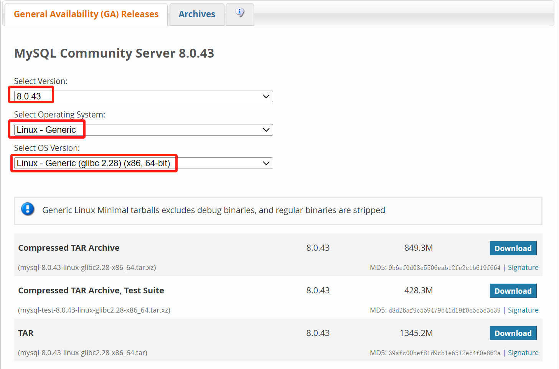Click MD5 hash 39afc00bef81d9cb1e6512ec4f0e862a

click(444, 353)
